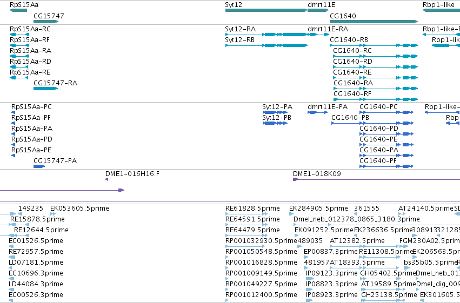The height and width of the screenshot is (303, 460).
Task: Click EST RE61828.5prime
Action: click(246, 214)
